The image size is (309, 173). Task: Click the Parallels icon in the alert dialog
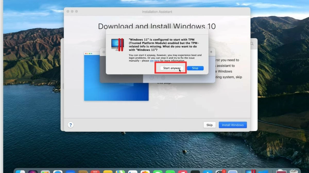click(117, 45)
